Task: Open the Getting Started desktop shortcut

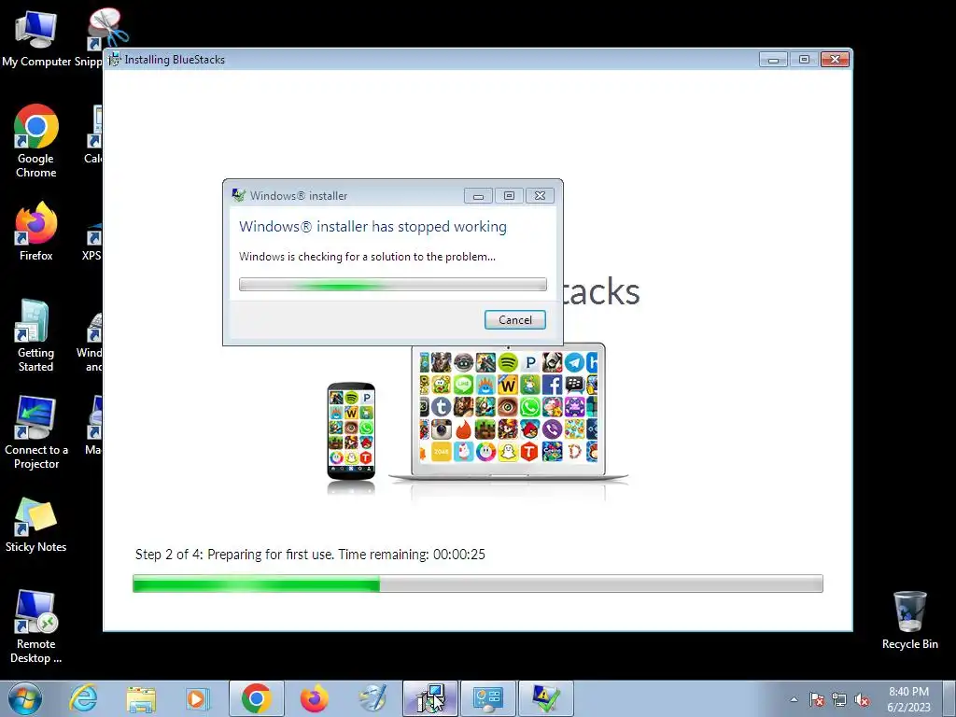Action: click(35, 336)
